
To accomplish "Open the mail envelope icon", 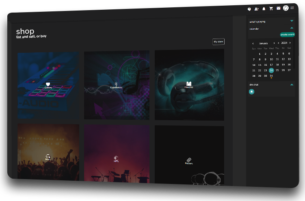I will click(279, 8).
